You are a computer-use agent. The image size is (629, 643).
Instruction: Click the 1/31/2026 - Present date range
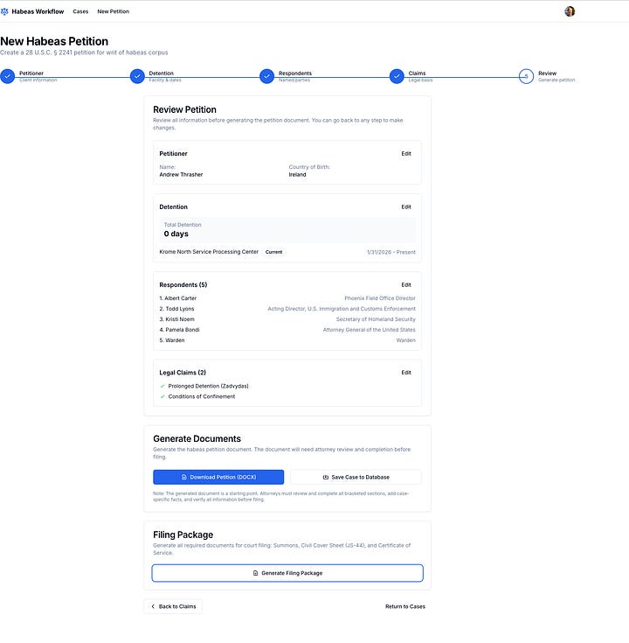coord(391,252)
